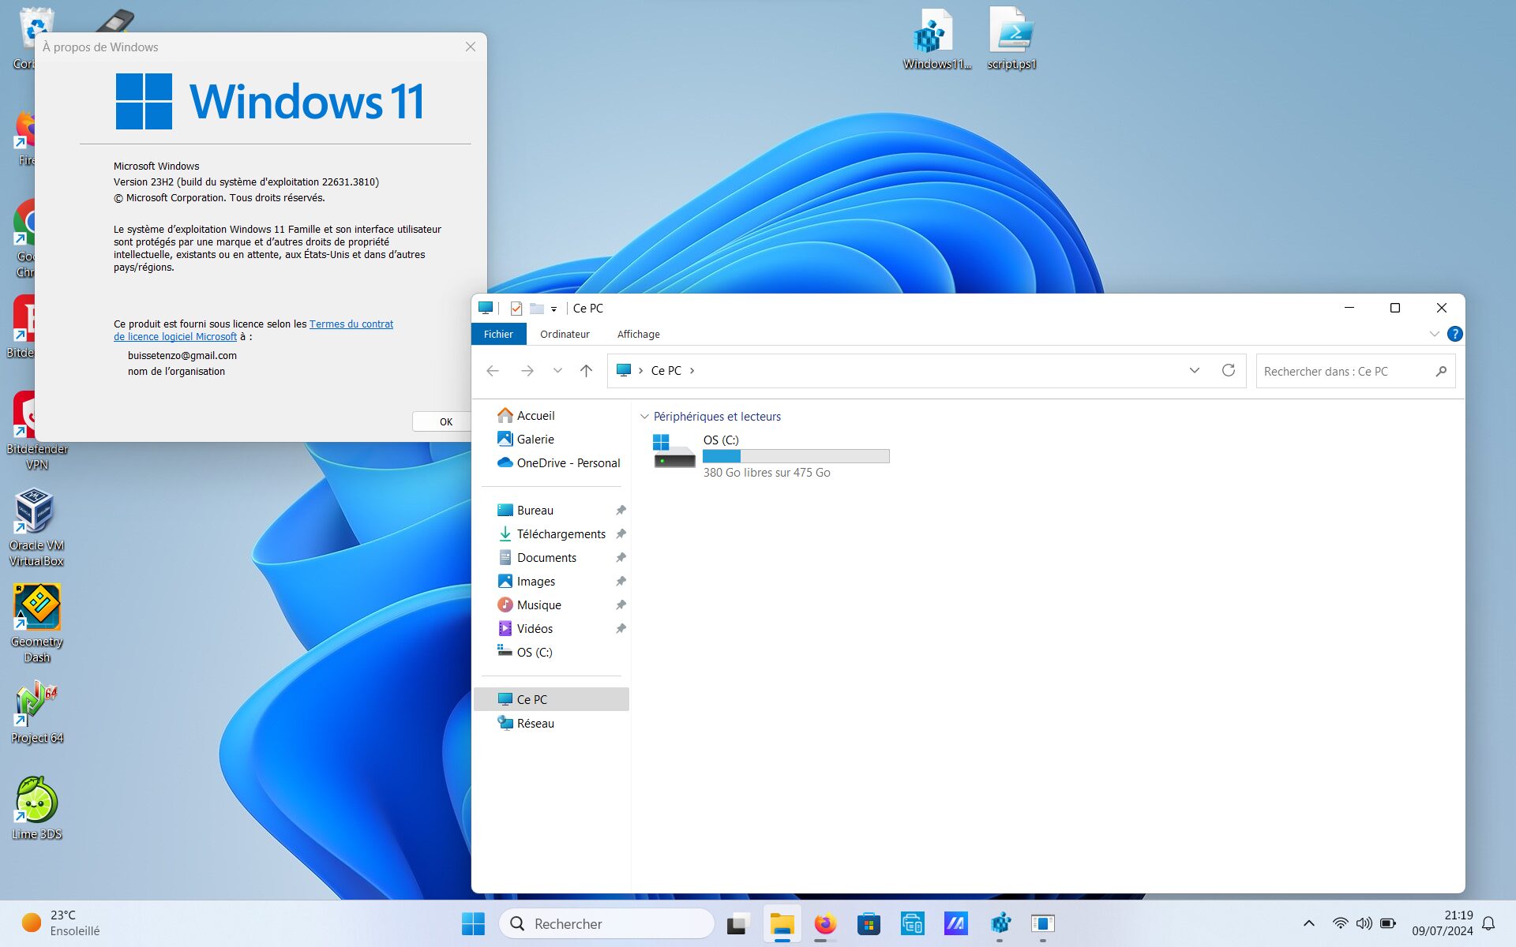
Task: Click the pin icon next to Images
Action: point(621,582)
